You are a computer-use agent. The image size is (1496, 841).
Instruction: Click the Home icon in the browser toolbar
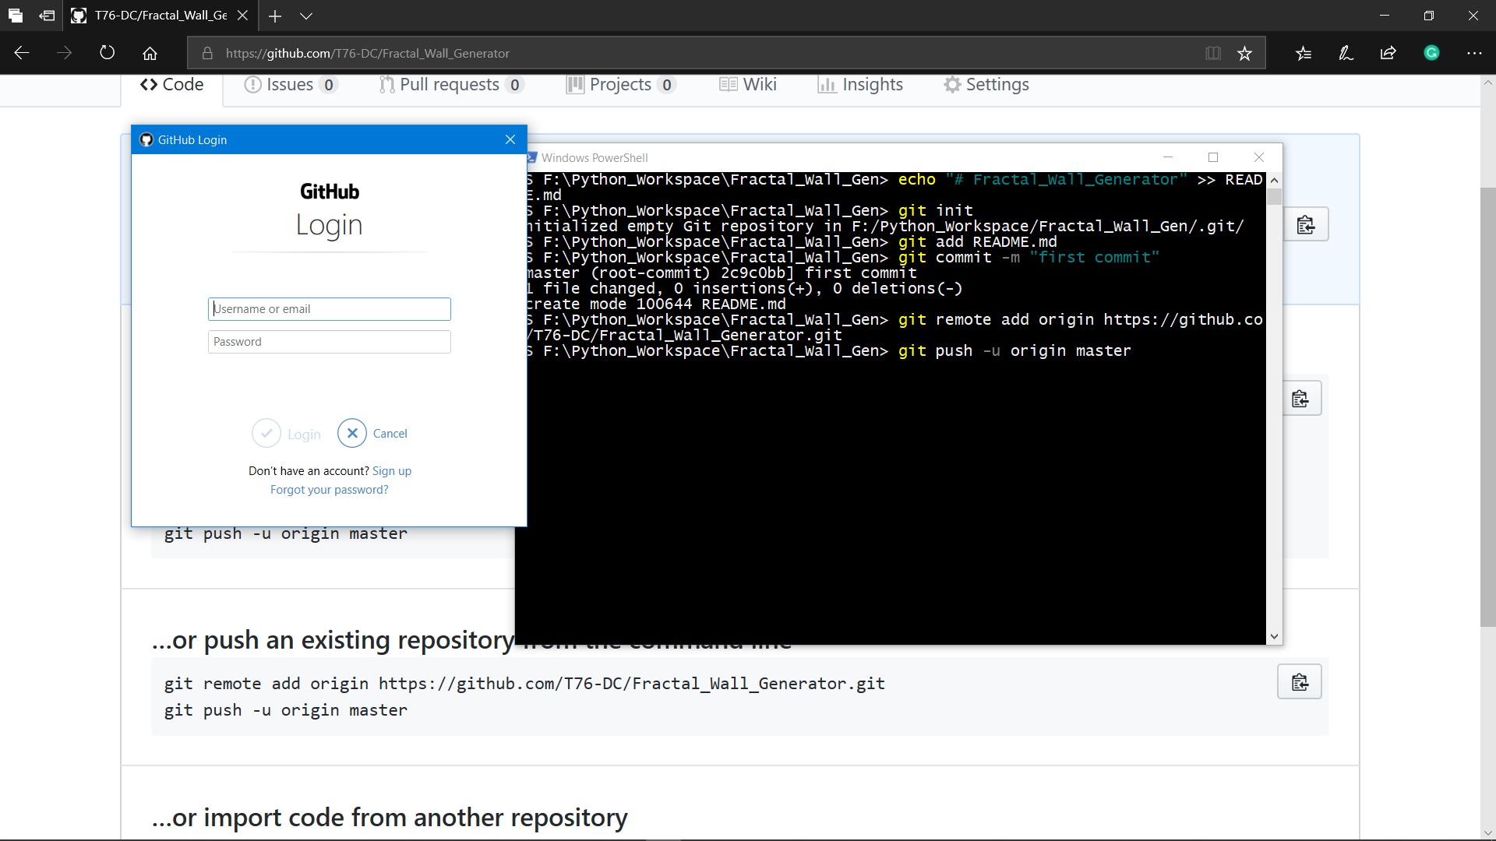[150, 52]
